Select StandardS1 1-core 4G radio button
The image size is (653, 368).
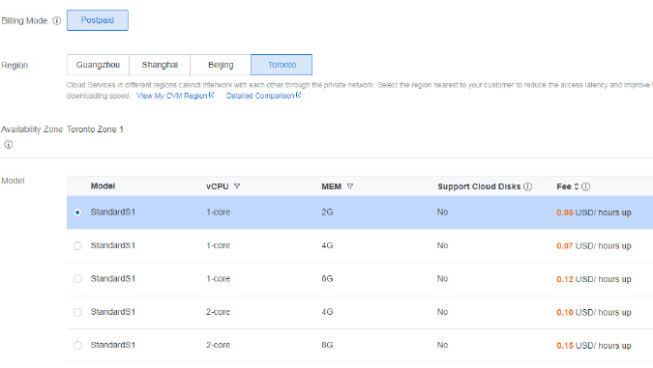click(77, 245)
